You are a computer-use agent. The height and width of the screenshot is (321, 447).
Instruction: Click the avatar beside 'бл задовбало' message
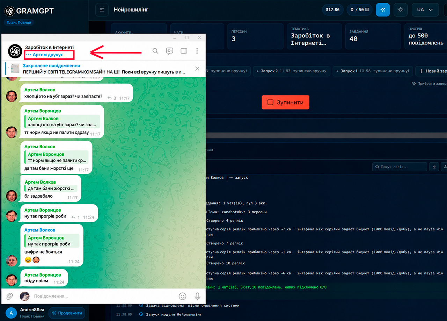point(12,195)
